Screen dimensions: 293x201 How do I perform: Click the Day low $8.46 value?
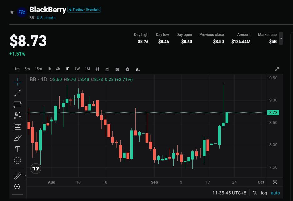click(x=163, y=42)
